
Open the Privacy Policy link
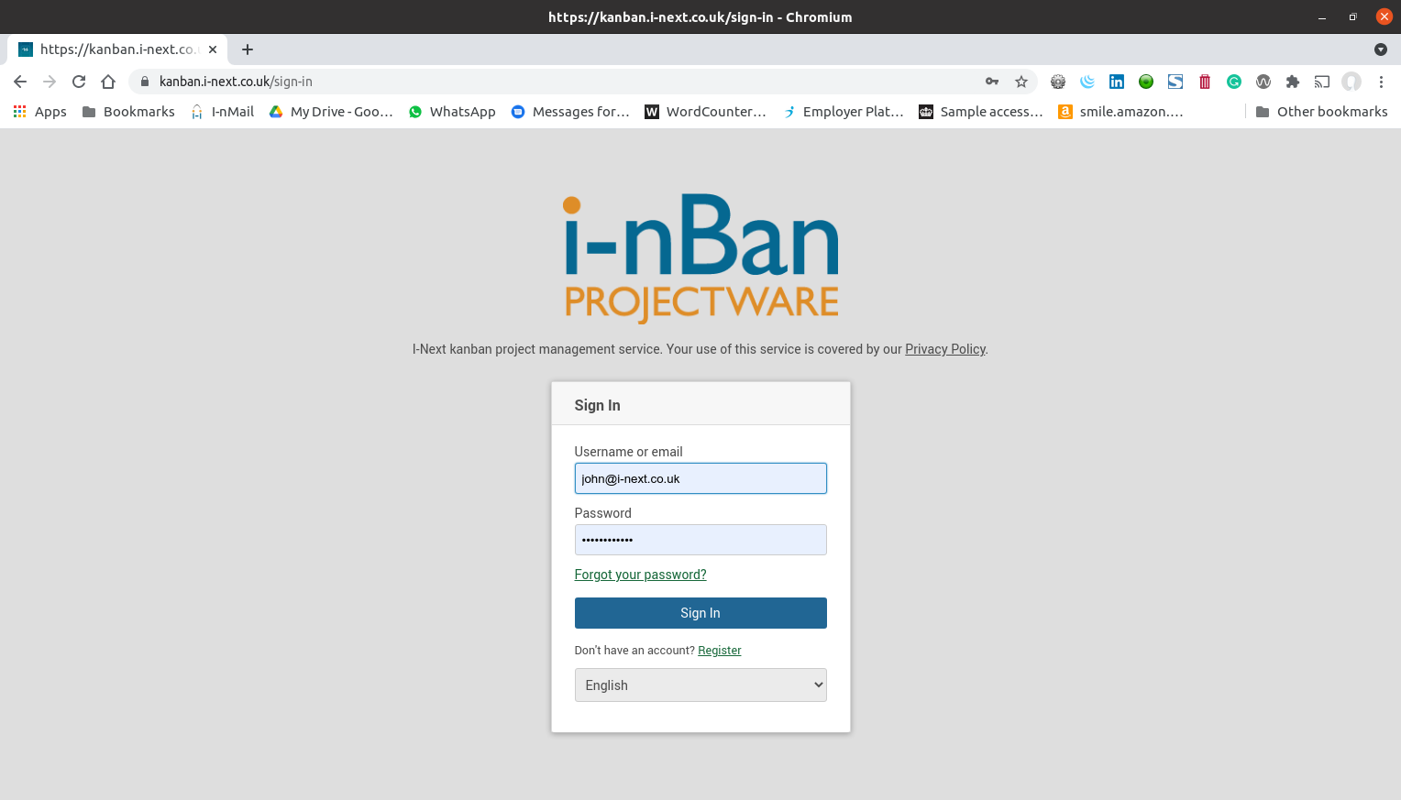click(x=945, y=349)
